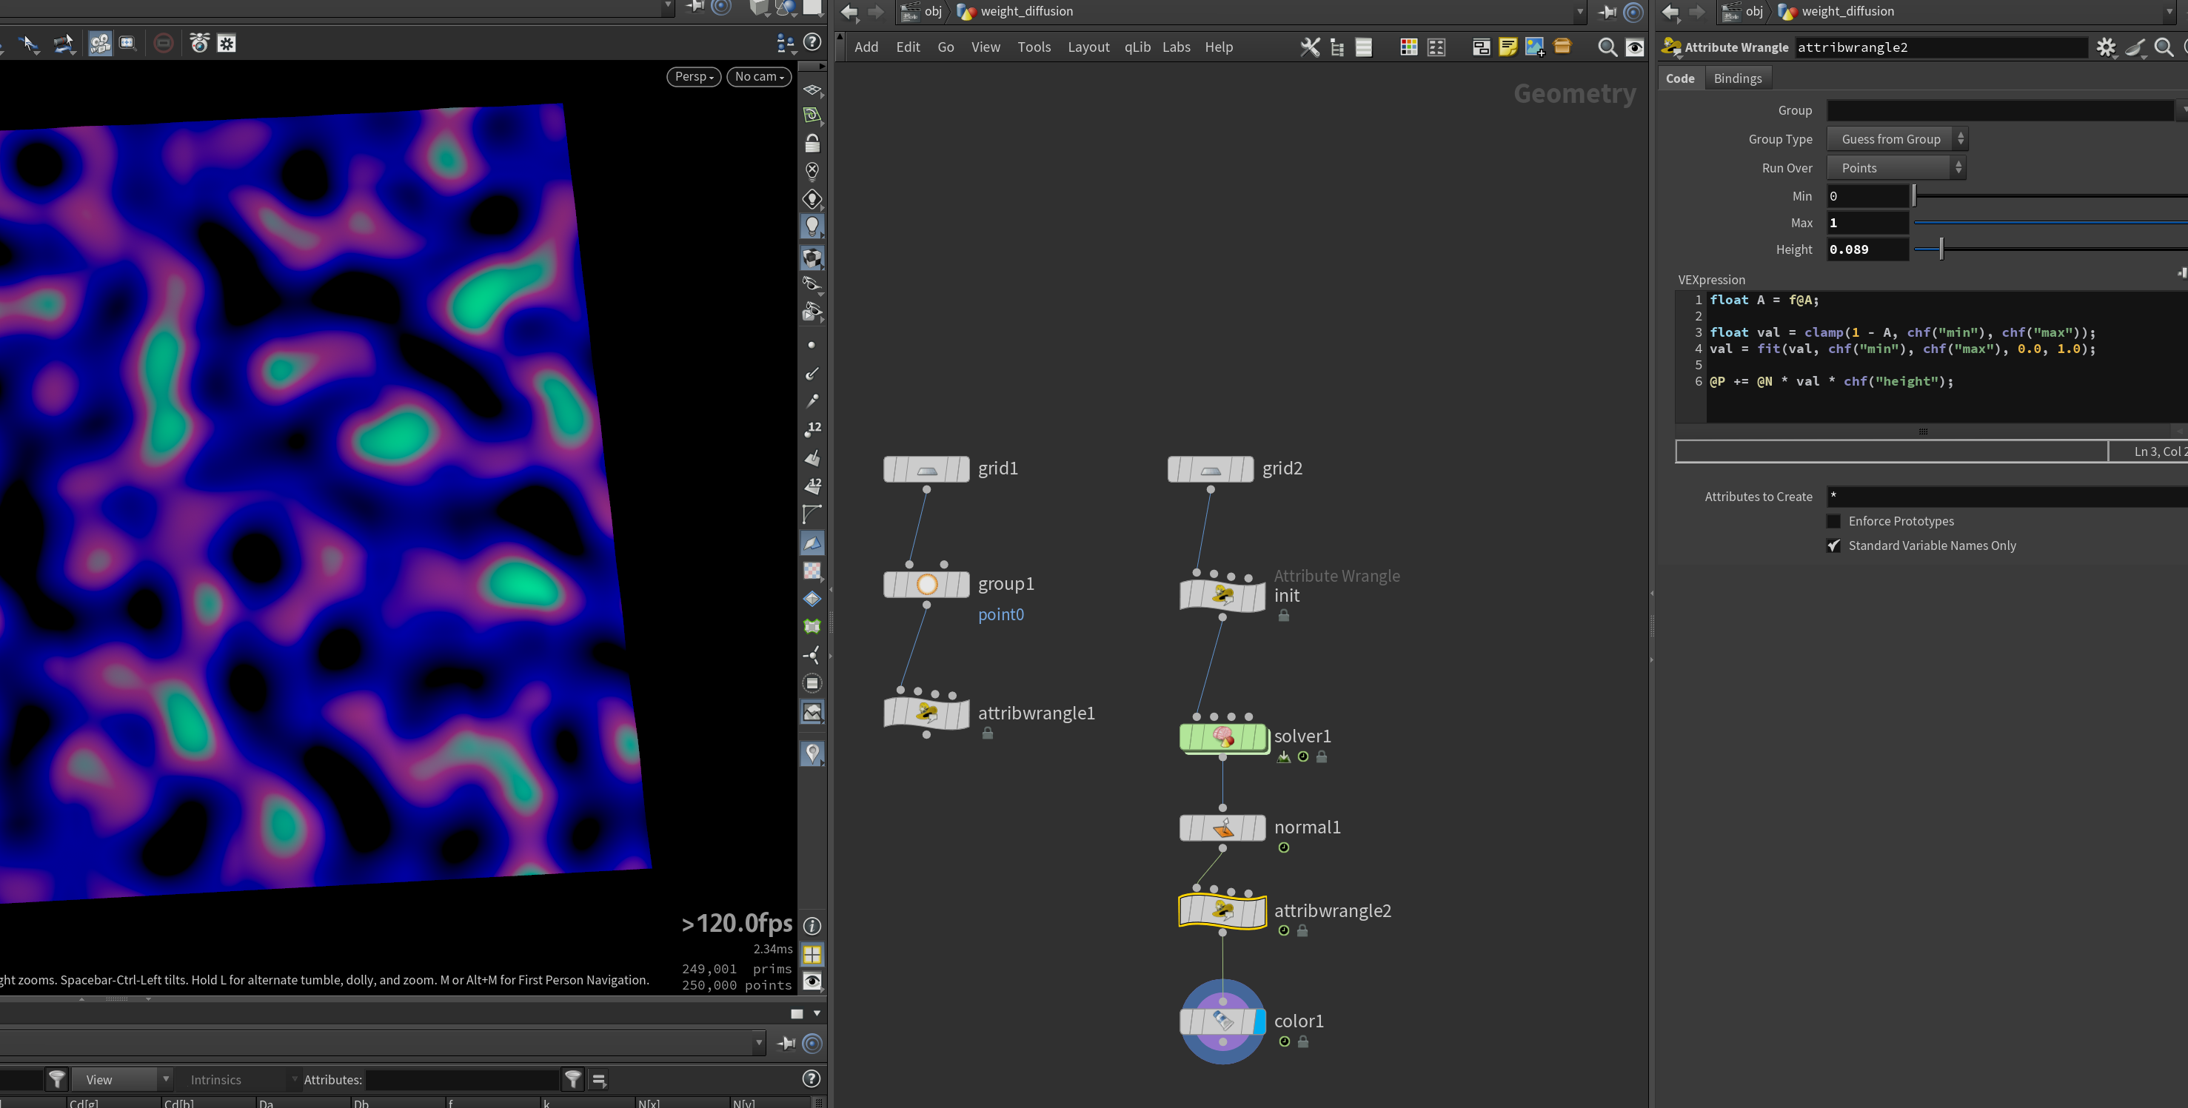2188x1108 pixels.
Task: Click the Height value field 0.089
Action: point(1867,249)
